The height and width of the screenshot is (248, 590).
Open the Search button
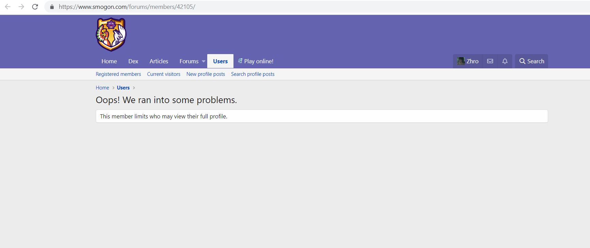(x=531, y=61)
